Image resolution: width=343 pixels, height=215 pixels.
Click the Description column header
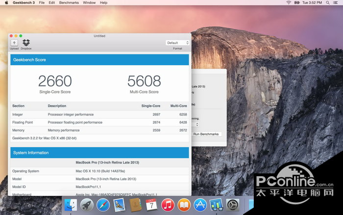click(x=57, y=106)
